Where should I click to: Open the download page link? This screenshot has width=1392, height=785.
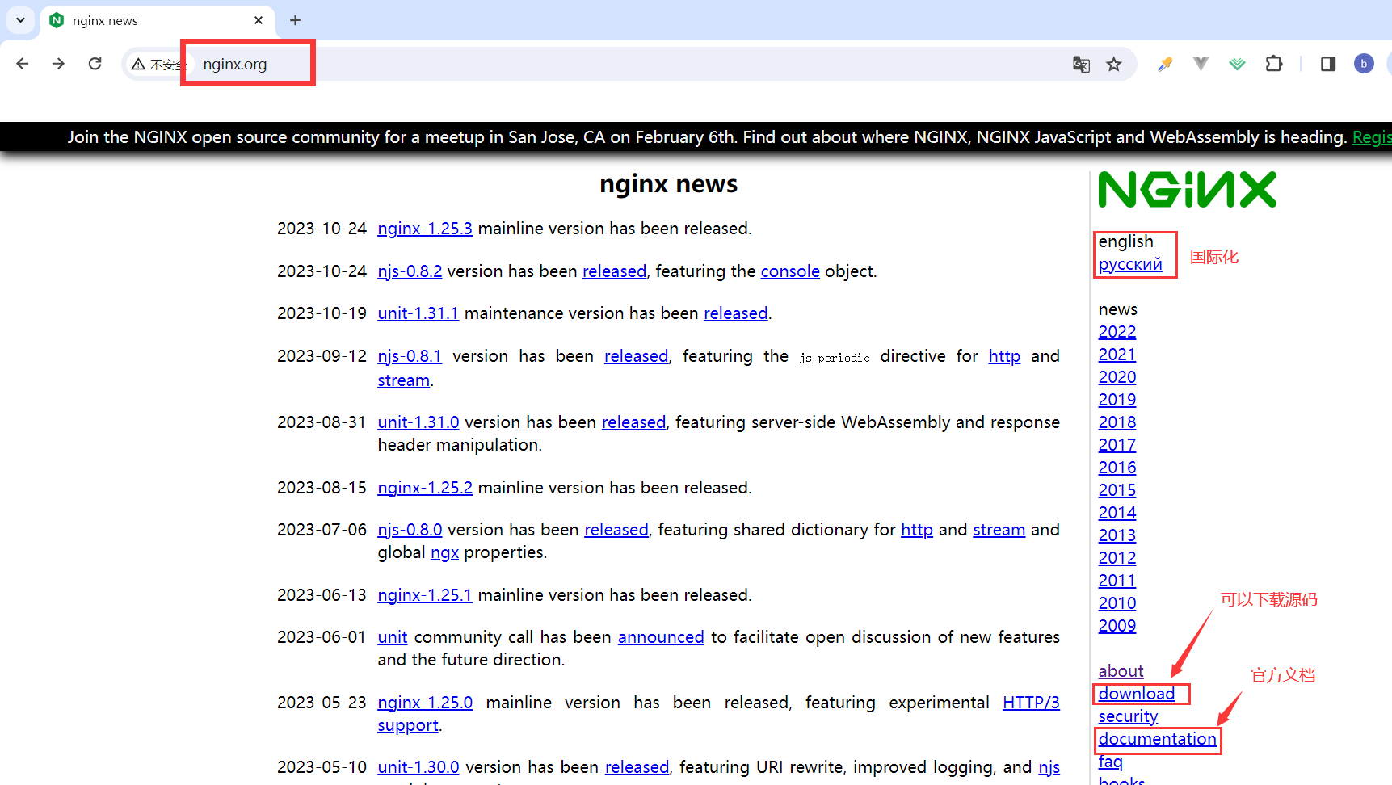point(1137,694)
